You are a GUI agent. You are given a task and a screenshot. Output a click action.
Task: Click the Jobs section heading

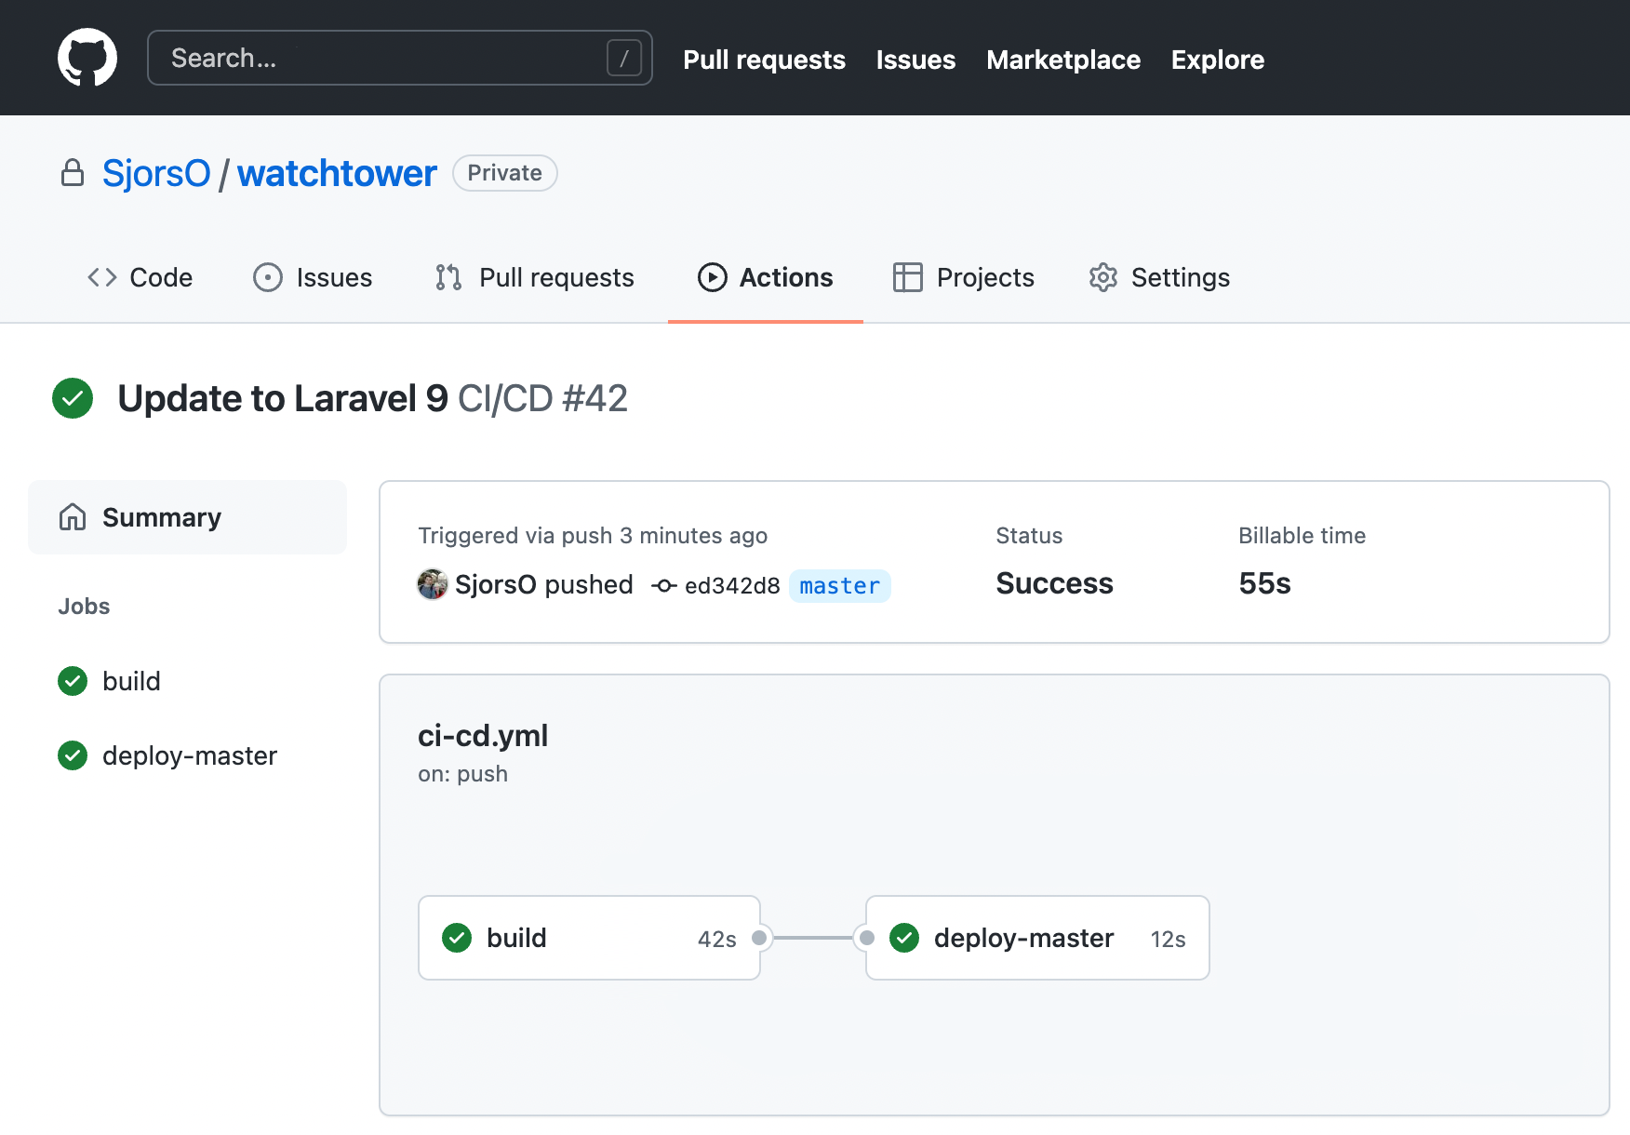coord(84,607)
